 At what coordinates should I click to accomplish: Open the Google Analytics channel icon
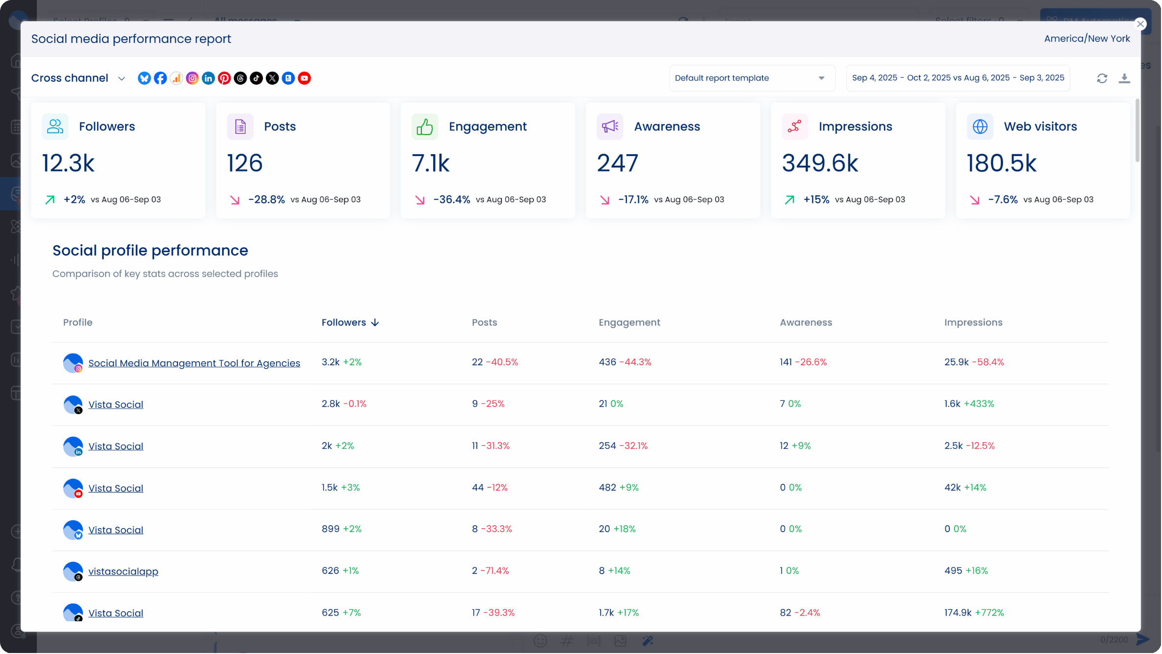pyautogui.click(x=176, y=78)
